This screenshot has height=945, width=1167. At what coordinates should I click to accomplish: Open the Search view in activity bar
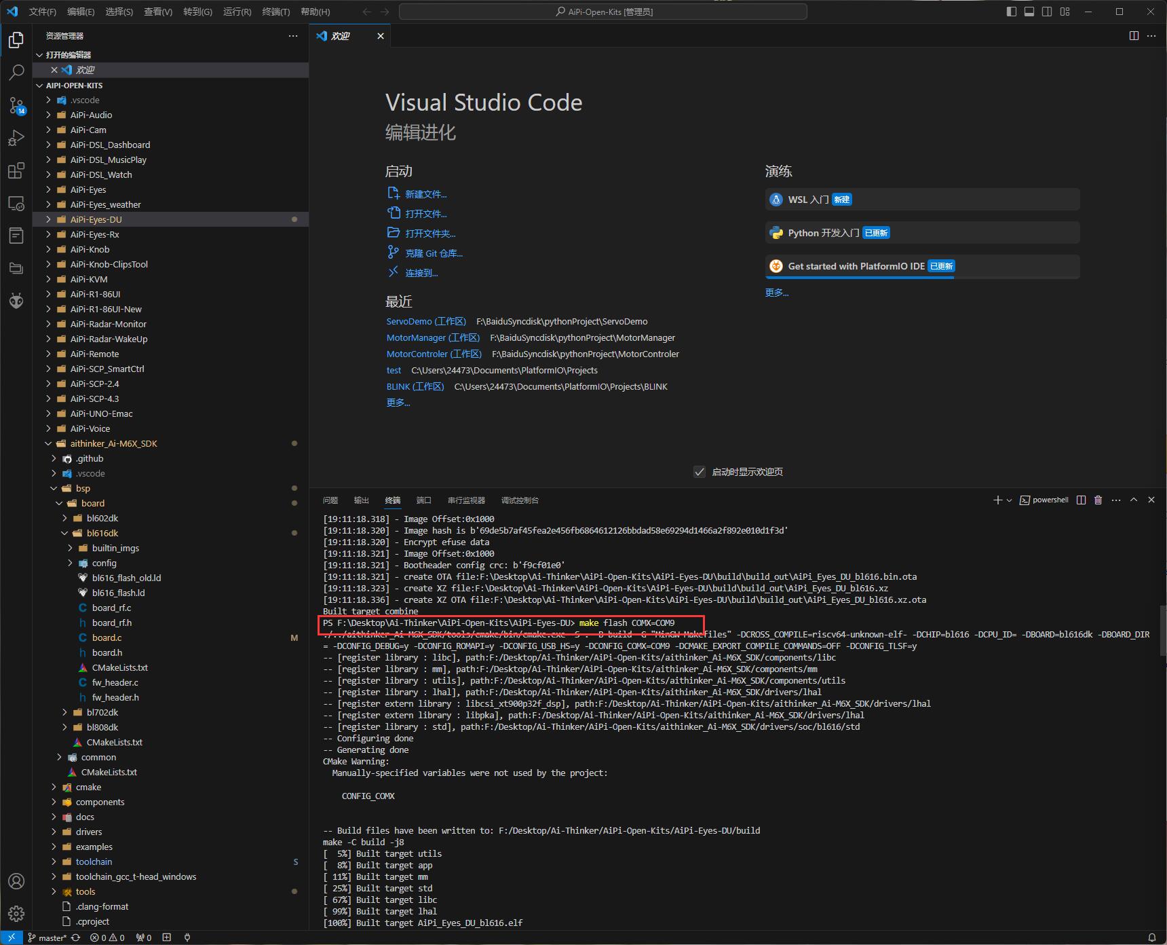[x=16, y=73]
